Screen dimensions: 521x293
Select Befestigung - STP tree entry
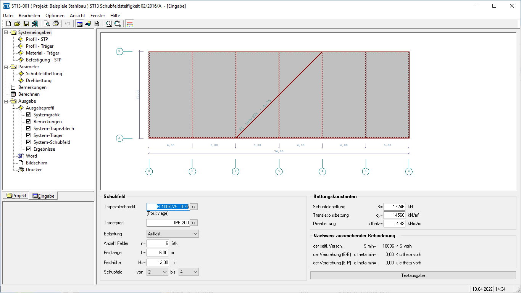point(44,60)
